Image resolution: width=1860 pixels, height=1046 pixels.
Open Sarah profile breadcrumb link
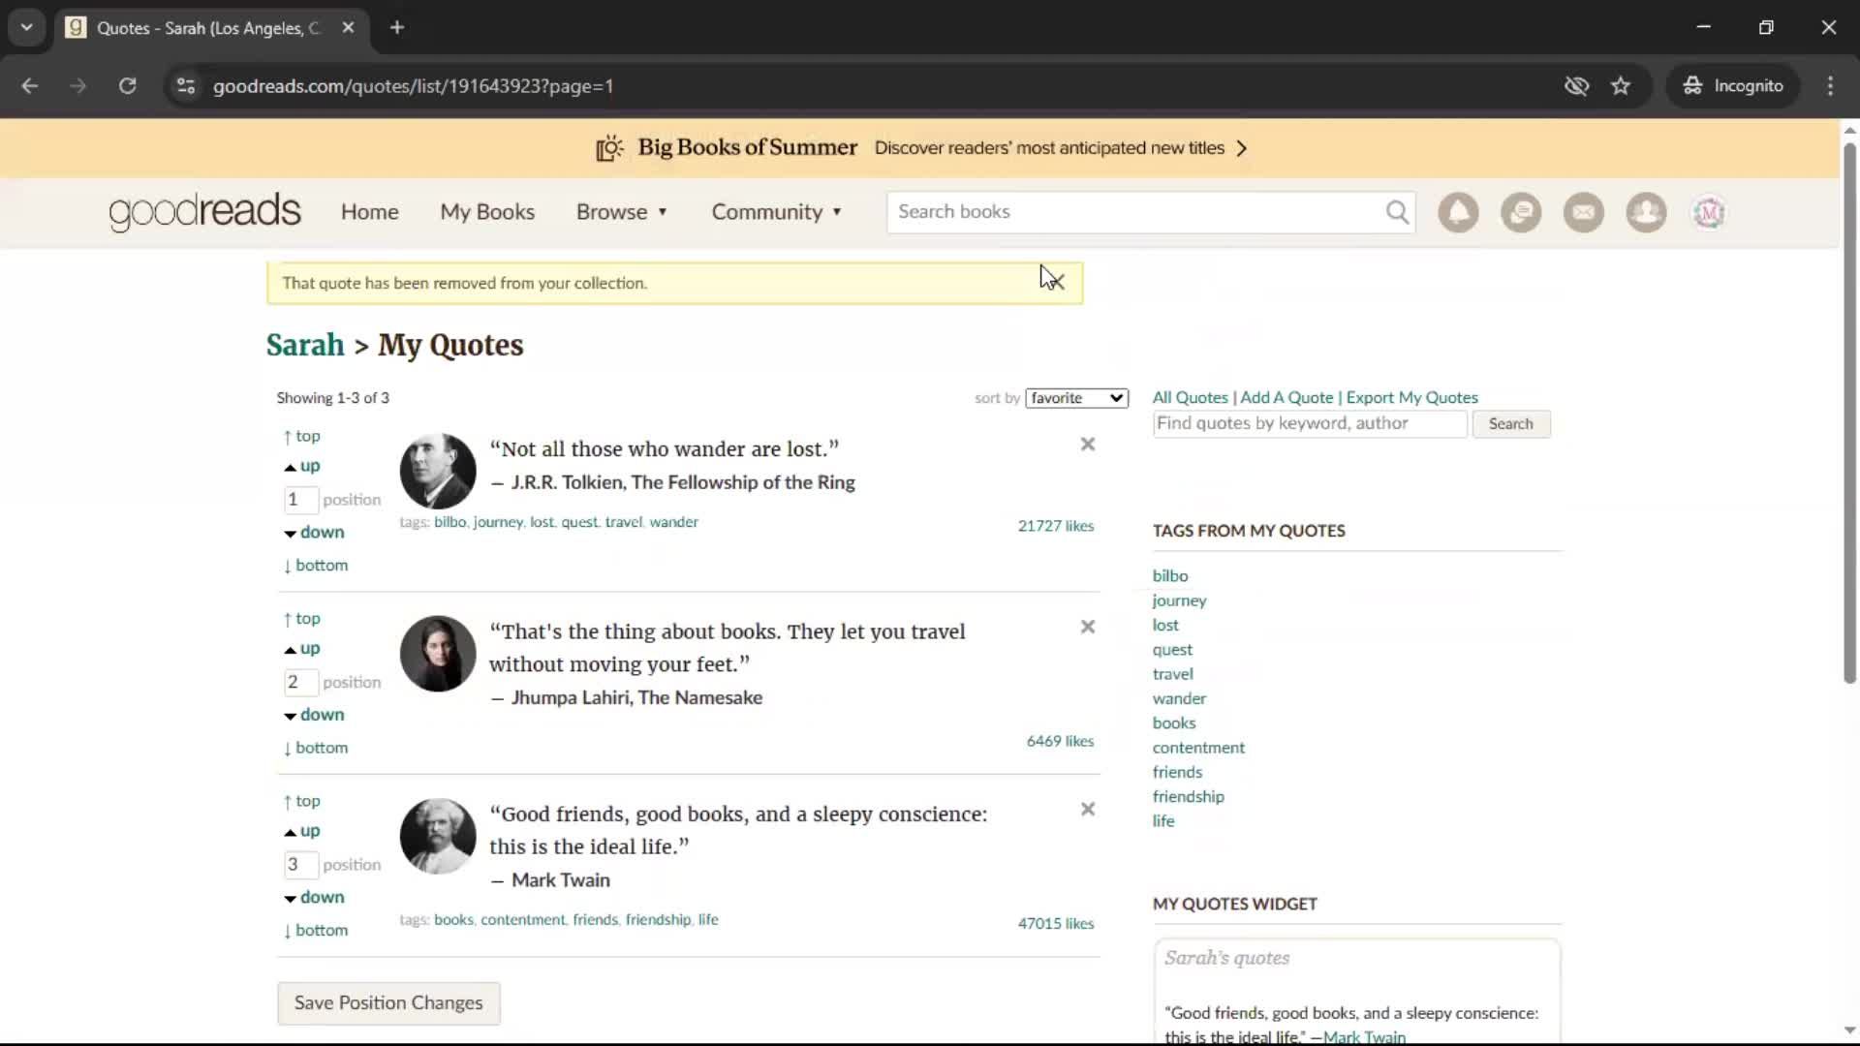(305, 346)
